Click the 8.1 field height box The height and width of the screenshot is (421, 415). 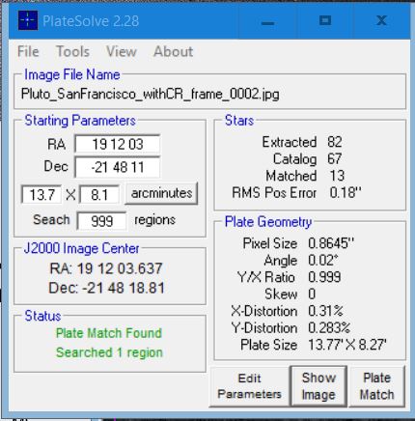pos(99,195)
